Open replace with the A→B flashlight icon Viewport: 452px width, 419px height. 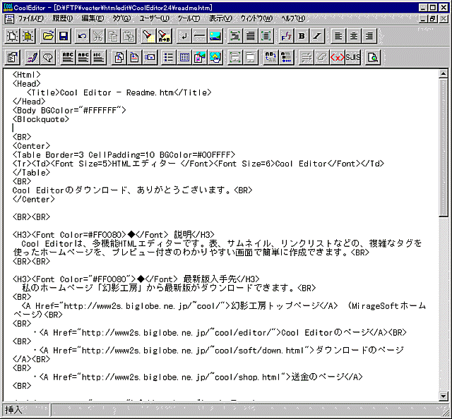(165, 36)
